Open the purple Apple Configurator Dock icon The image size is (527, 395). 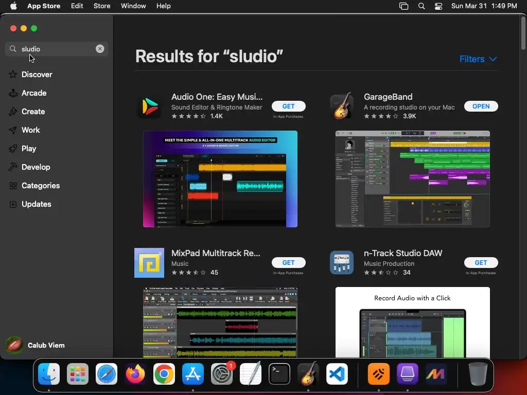click(408, 374)
